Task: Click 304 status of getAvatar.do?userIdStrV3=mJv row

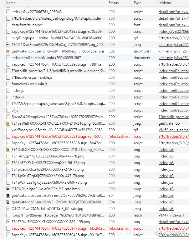Action: [x=112, y=195]
